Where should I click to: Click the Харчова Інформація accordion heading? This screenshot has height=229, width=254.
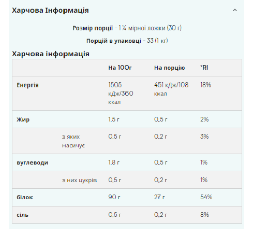tap(50, 10)
